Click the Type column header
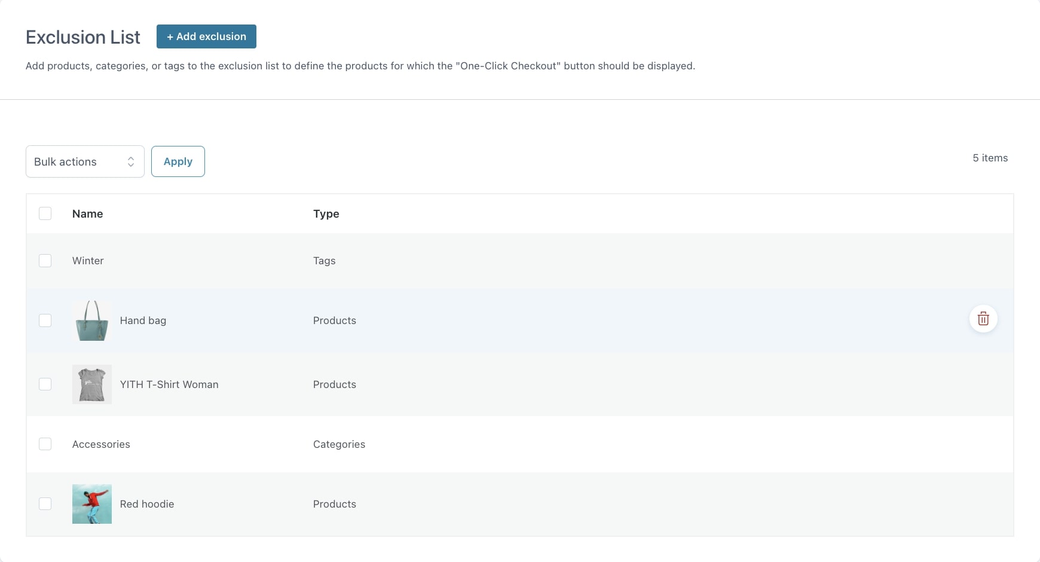Viewport: 1040px width, 562px height. 326,214
